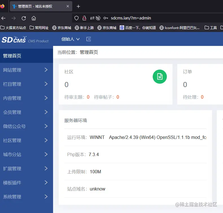223x213 pixels.
Task: Open the 火狐官方站点 bookmark folder
Action: pos(13,28)
